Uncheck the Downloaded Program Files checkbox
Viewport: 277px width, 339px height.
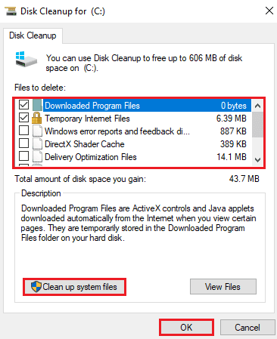tap(23, 104)
